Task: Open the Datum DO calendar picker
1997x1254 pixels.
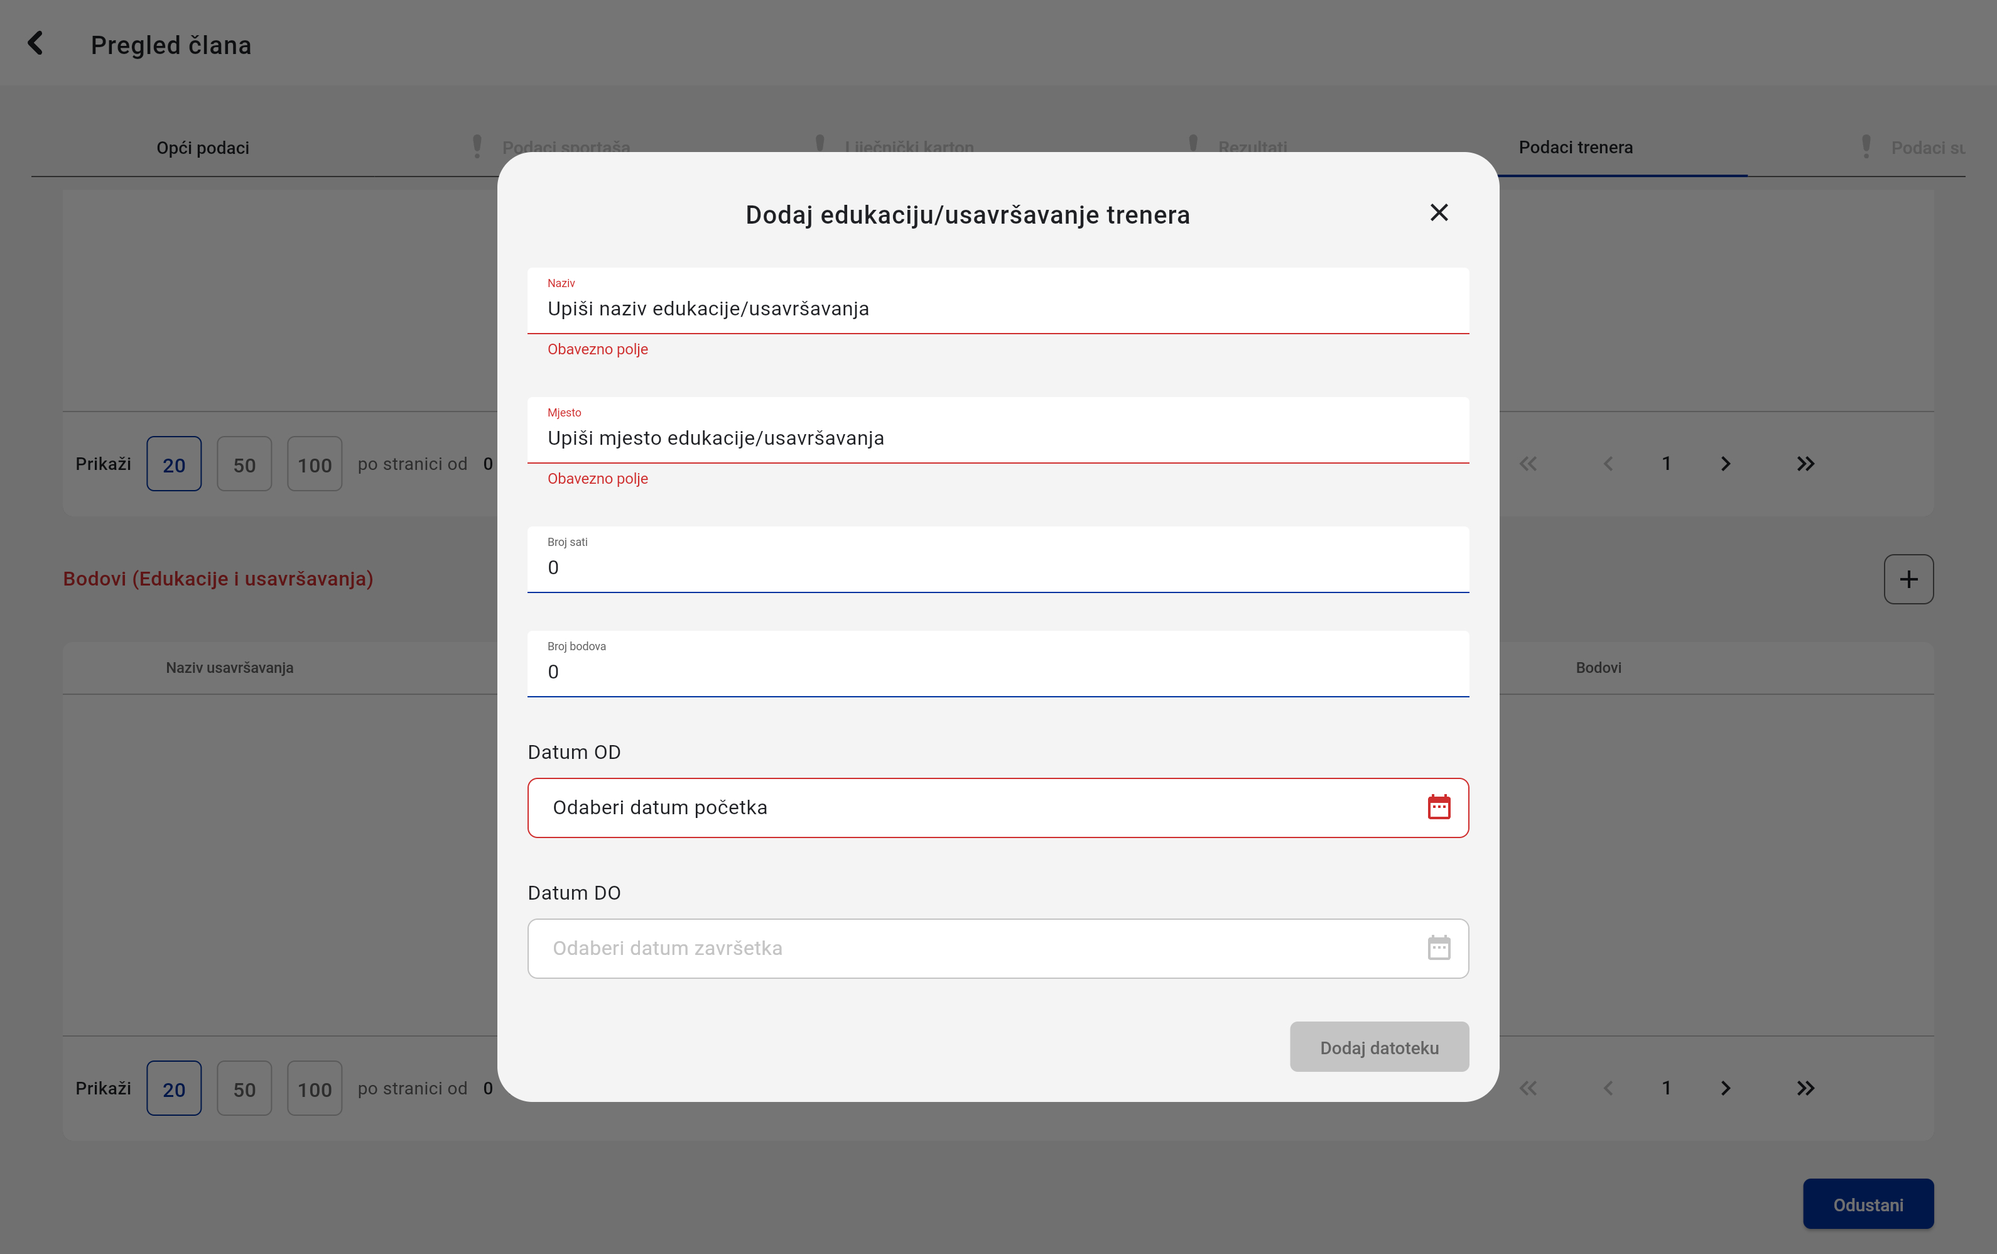Action: [1438, 948]
